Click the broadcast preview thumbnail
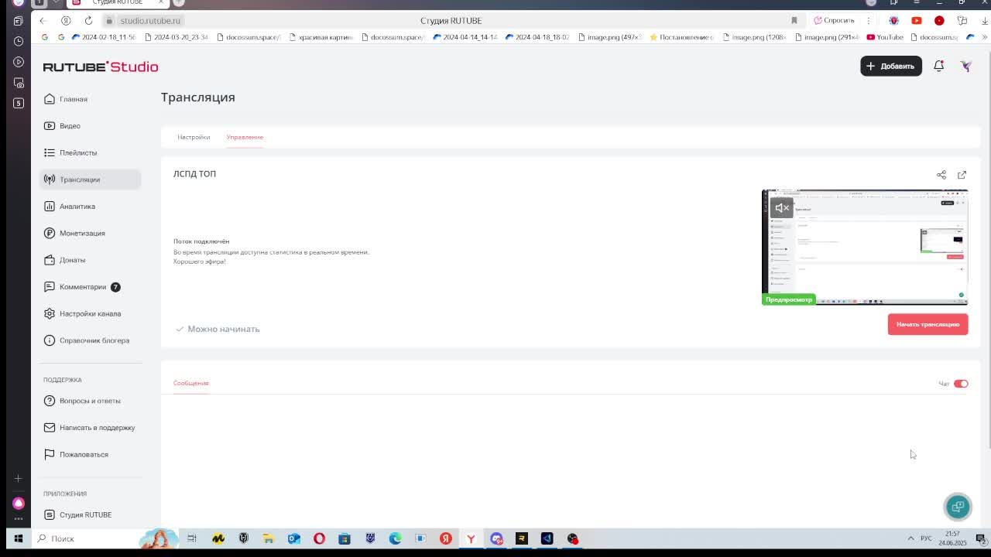The width and height of the screenshot is (991, 557). [x=865, y=247]
